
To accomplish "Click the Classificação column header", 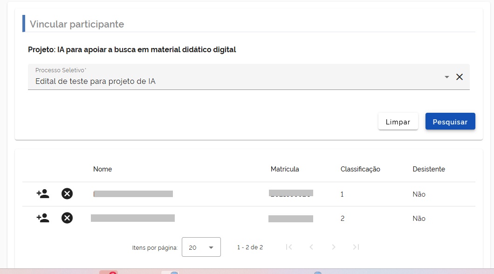I will [360, 169].
